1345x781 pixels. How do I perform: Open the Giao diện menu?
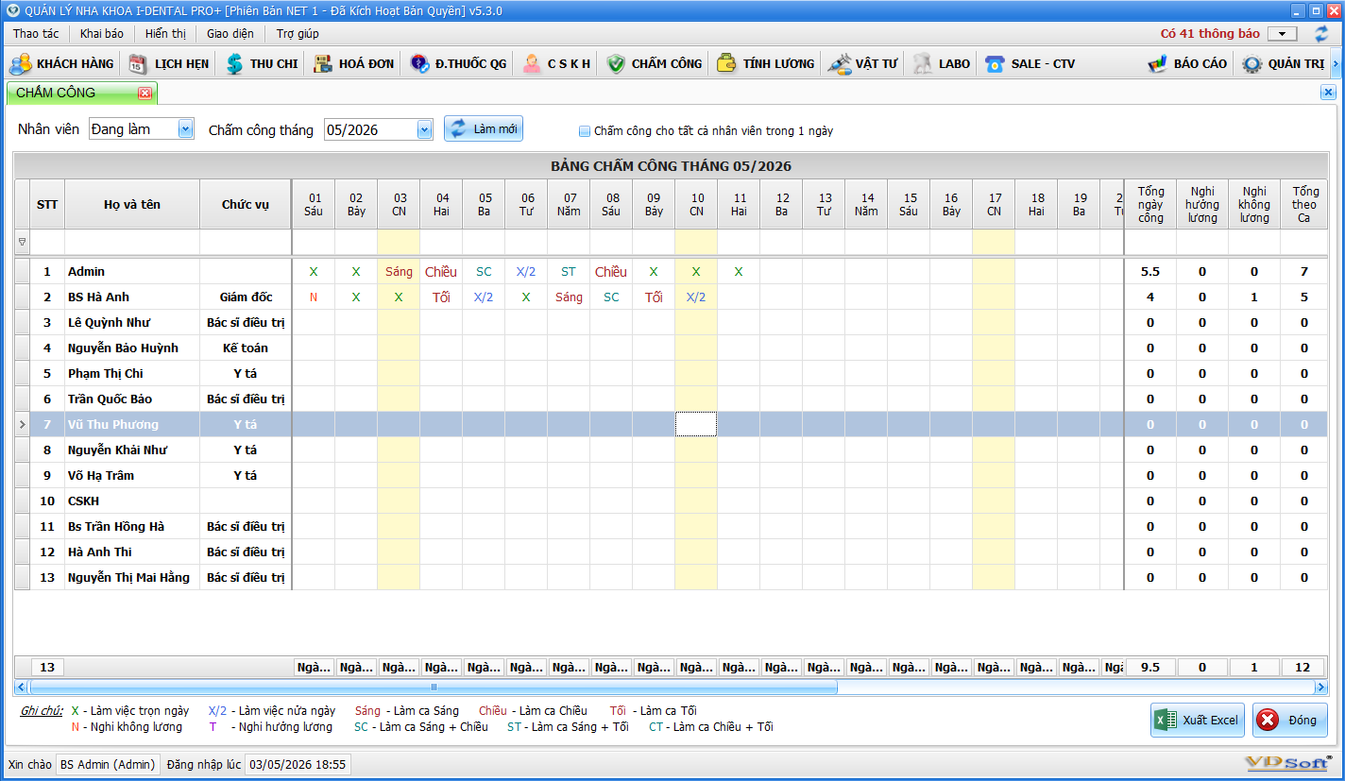[230, 33]
